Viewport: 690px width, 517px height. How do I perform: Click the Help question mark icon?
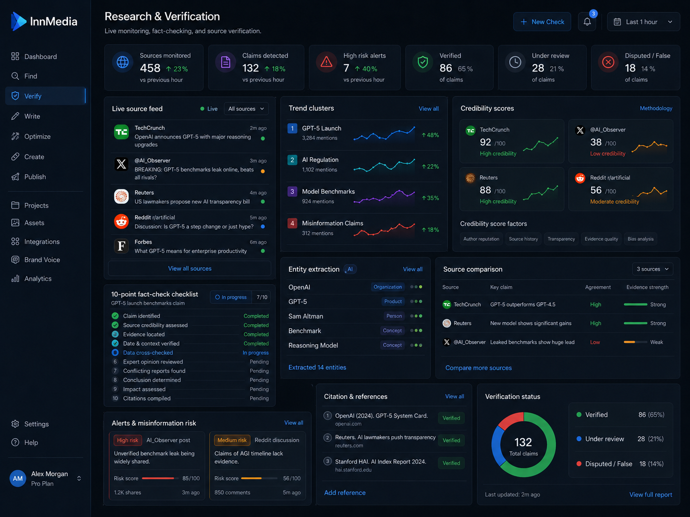(x=15, y=442)
